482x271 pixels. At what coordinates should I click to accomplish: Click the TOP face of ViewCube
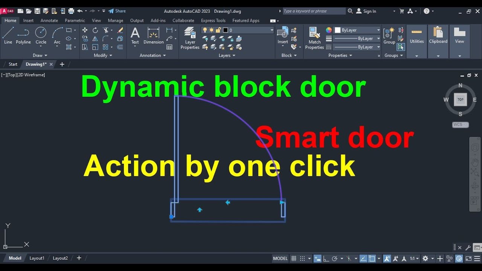click(x=460, y=99)
